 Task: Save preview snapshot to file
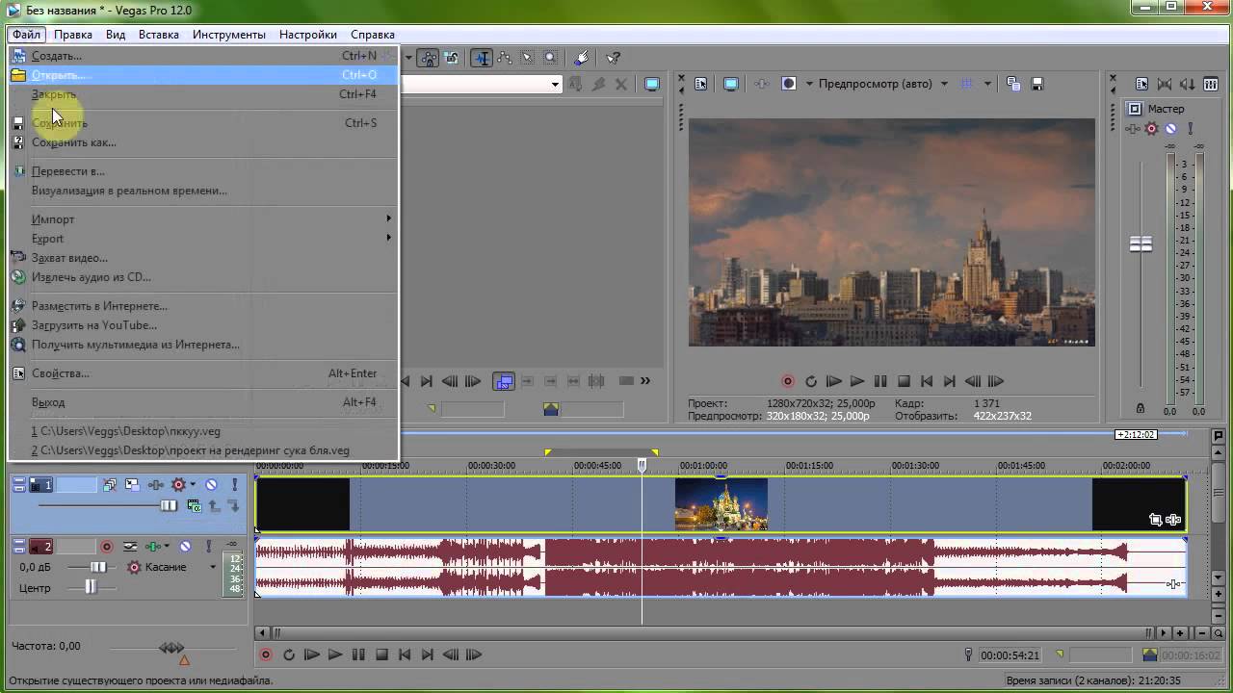pos(1037,84)
